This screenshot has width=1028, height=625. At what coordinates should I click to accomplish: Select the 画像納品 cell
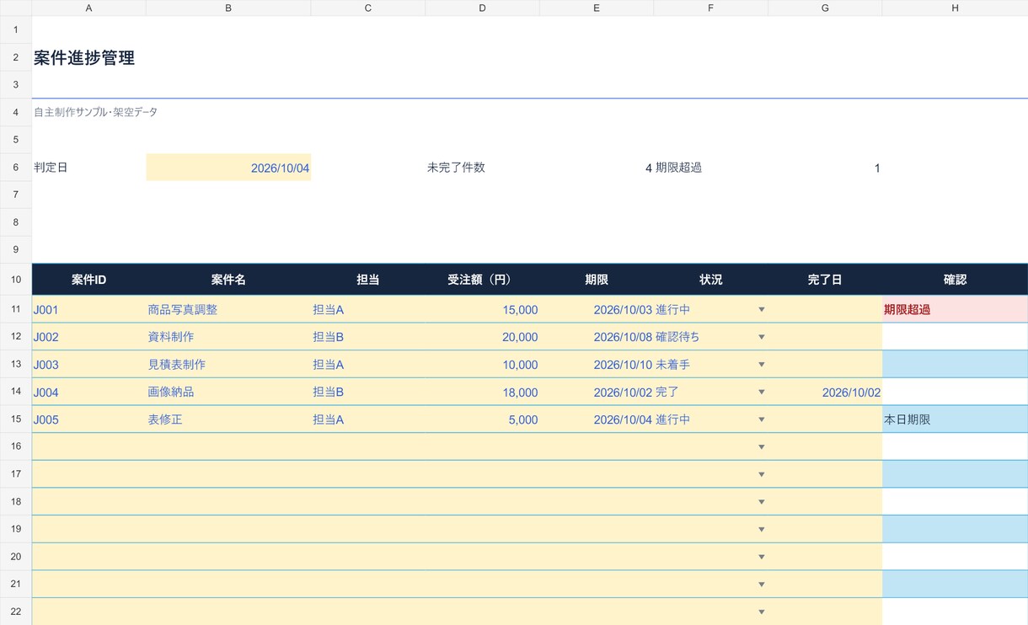[228, 393]
